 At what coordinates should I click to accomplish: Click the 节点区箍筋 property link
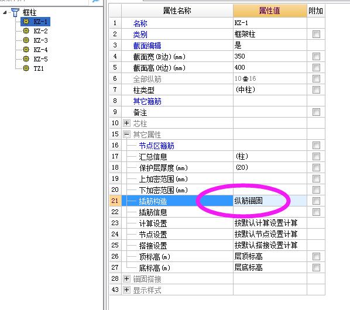tap(156, 146)
